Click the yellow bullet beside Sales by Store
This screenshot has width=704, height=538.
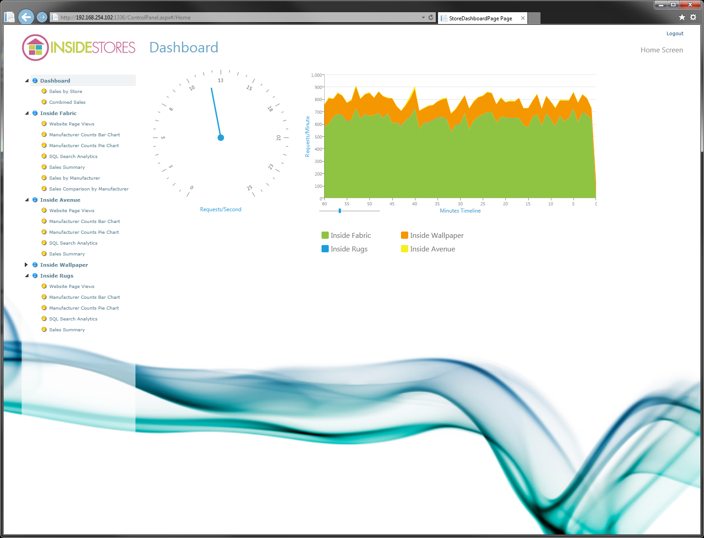(x=44, y=91)
